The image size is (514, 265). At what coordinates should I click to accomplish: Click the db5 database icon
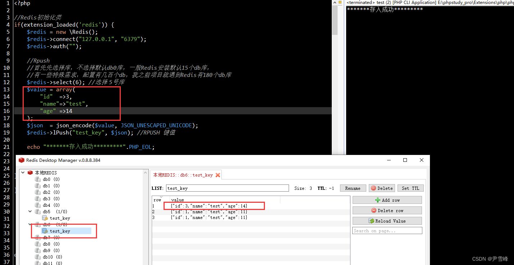point(38,212)
